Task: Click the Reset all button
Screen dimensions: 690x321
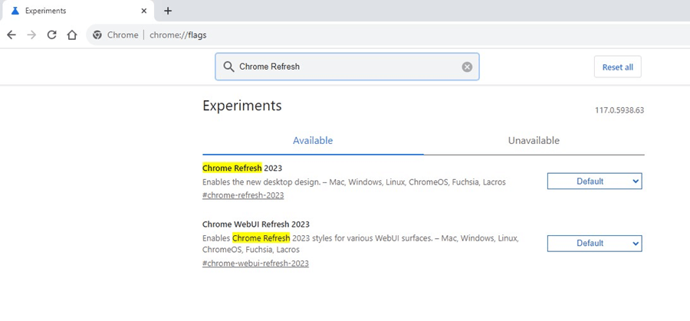Action: click(618, 67)
